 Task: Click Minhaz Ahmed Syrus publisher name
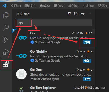click(45, 79)
